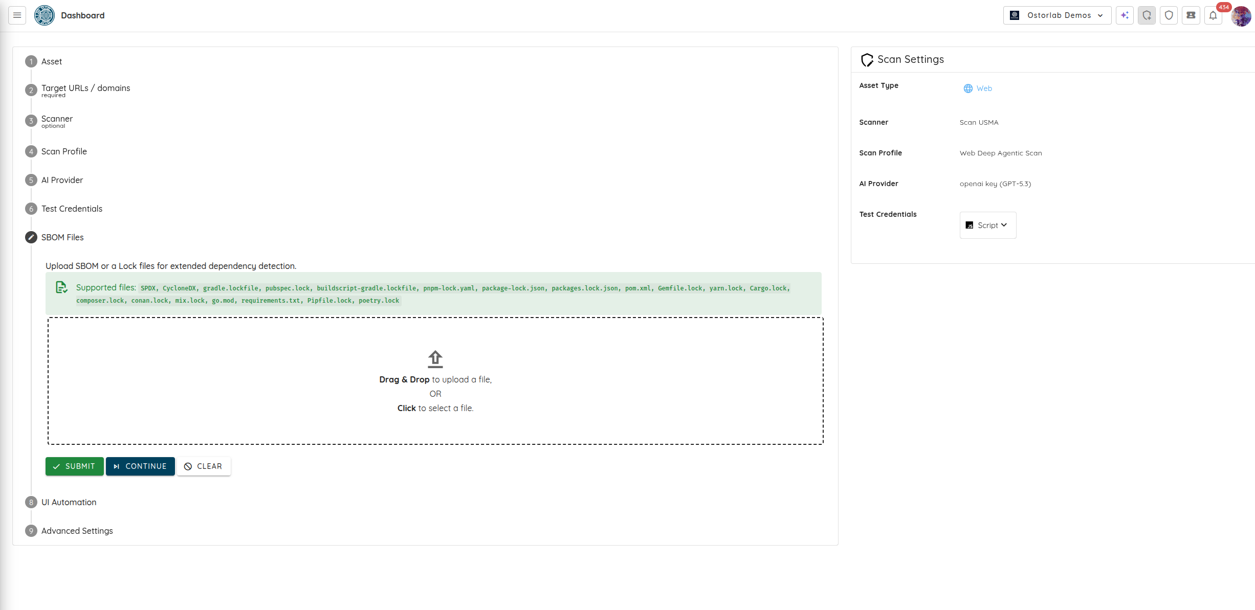This screenshot has height=610, width=1255.
Task: Open the Dashboard menu item
Action: pos(82,15)
